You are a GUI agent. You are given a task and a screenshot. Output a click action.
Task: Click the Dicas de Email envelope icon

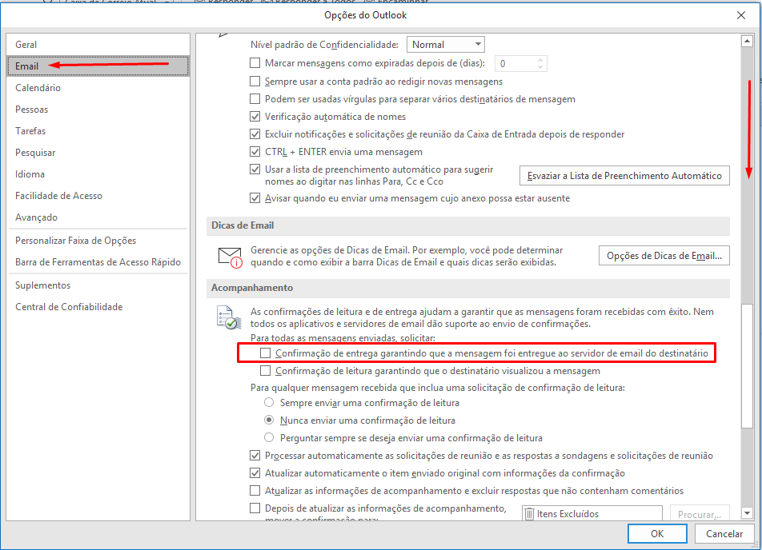click(x=230, y=257)
